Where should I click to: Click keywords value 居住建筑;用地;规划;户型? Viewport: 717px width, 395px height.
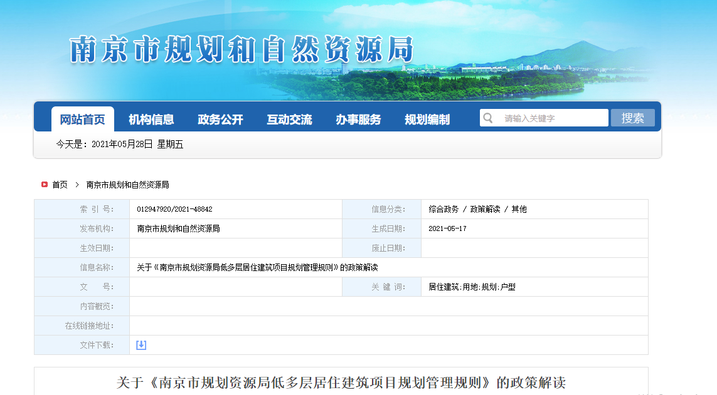tap(472, 287)
